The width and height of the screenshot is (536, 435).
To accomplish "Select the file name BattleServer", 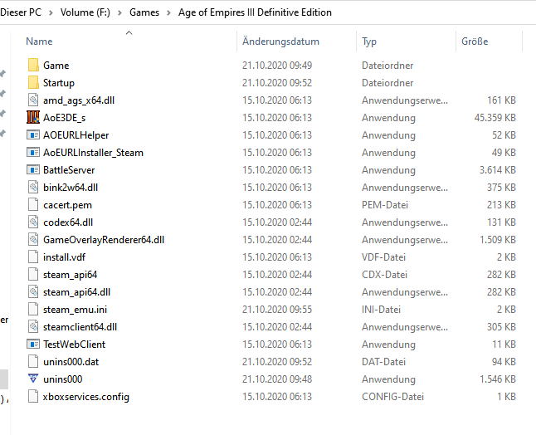I will (69, 170).
